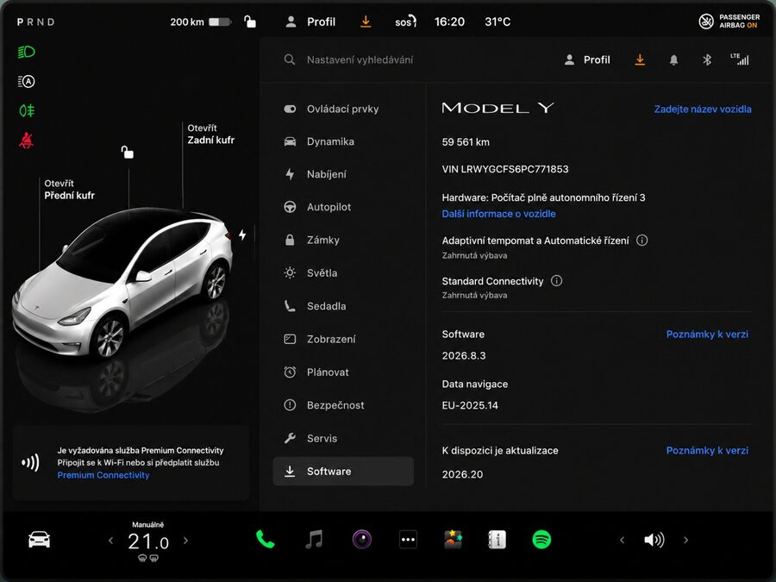Tap the speaker volume icon
This screenshot has height=582, width=776.
(654, 540)
